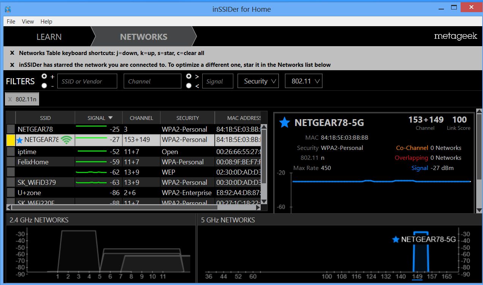Remove the 802.11n filter chip
Screen dimensions: 483x285
pos(10,99)
